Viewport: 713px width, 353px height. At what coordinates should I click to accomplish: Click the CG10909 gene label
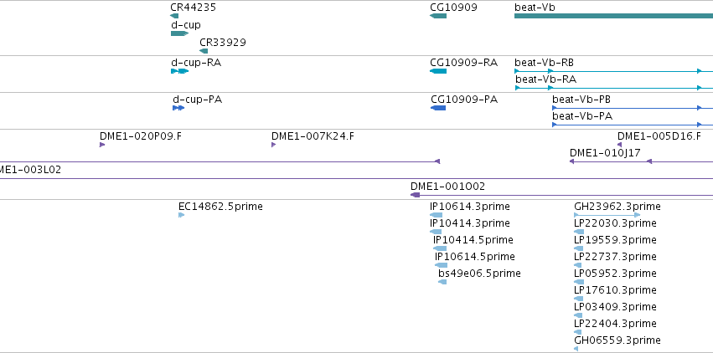pyautogui.click(x=453, y=8)
